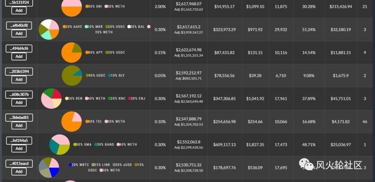The image size is (375, 182).
Task: Click the green KNC legend dot
Action: coord(110,98)
